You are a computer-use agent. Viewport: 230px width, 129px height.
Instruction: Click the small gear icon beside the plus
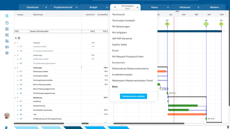click(x=19, y=38)
